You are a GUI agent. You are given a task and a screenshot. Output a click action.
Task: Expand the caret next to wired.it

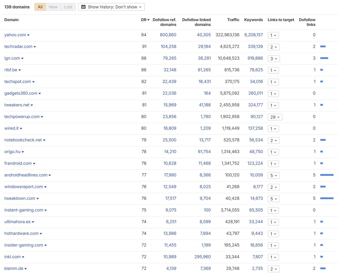click(21, 129)
